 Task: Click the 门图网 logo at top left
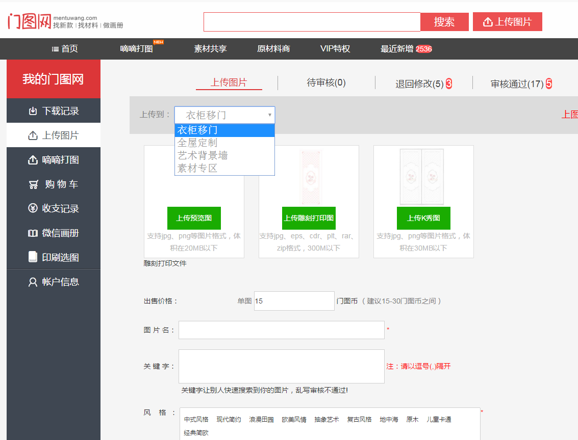tap(29, 21)
